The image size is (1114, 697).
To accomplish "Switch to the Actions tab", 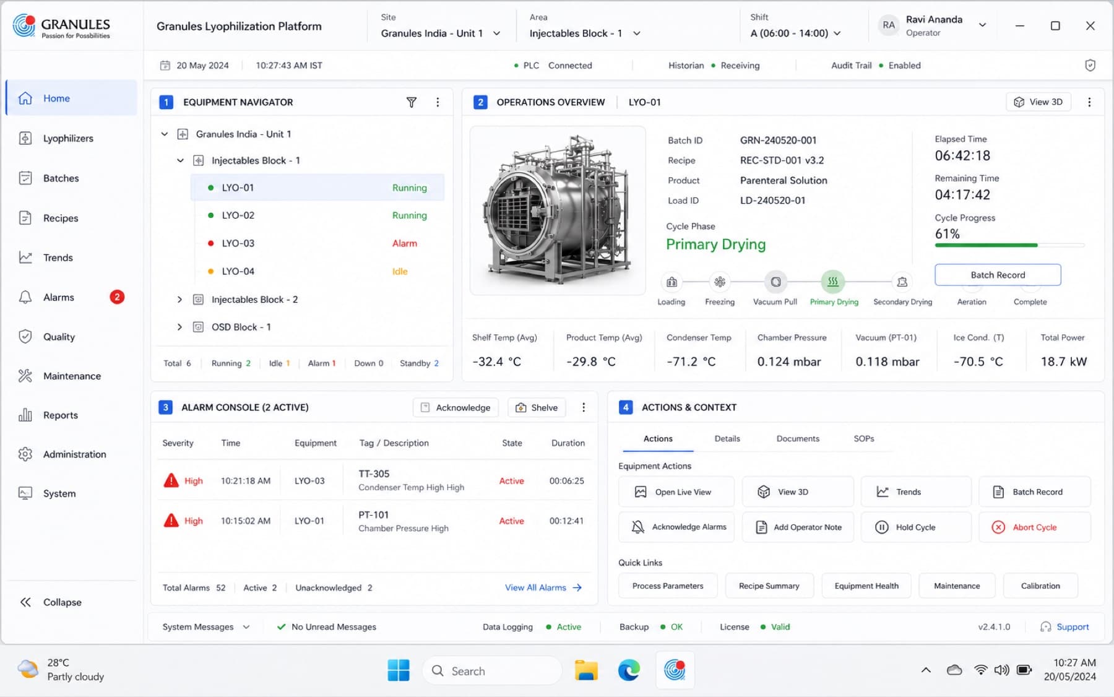I will (658, 438).
